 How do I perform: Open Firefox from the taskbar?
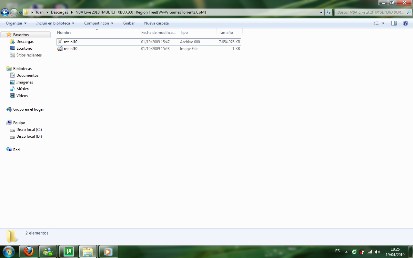[x=29, y=251]
